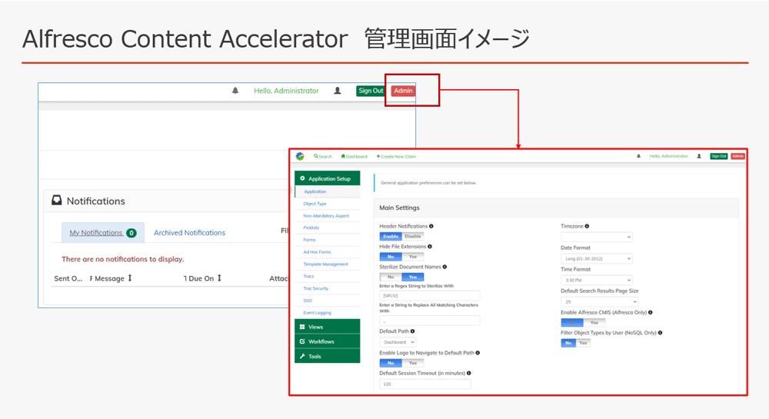This screenshot has width=769, height=419.
Task: Open the Date Format dropdown
Action: click(x=597, y=259)
